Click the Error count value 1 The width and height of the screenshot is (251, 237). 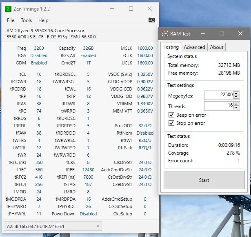click(238, 160)
